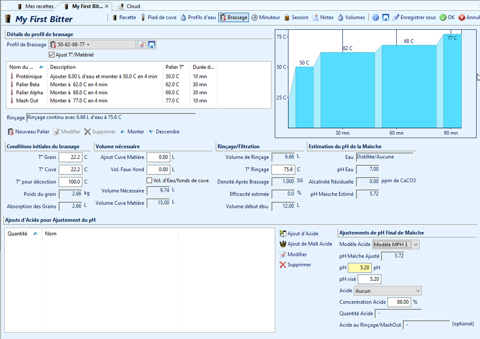The image size is (480, 339).
Task: Save the mash profile with blue disk icon
Action: point(151,45)
